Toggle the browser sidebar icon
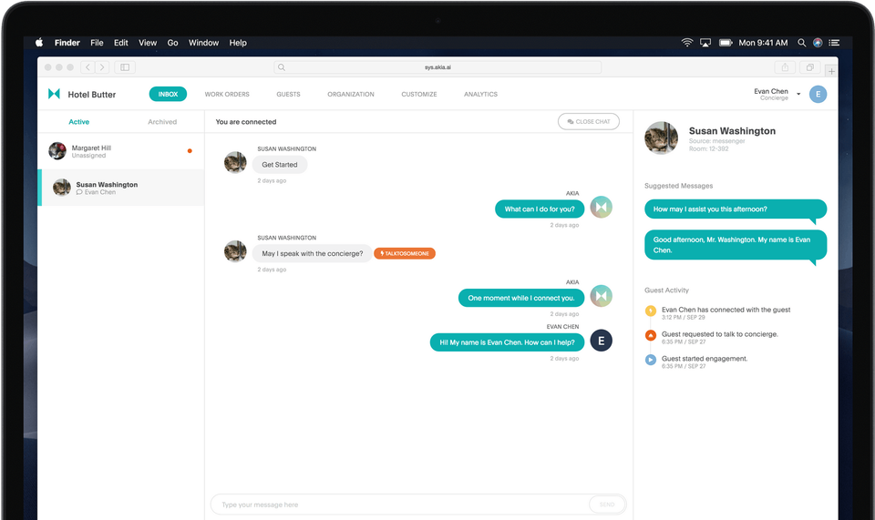The width and height of the screenshot is (875, 520). [x=125, y=67]
